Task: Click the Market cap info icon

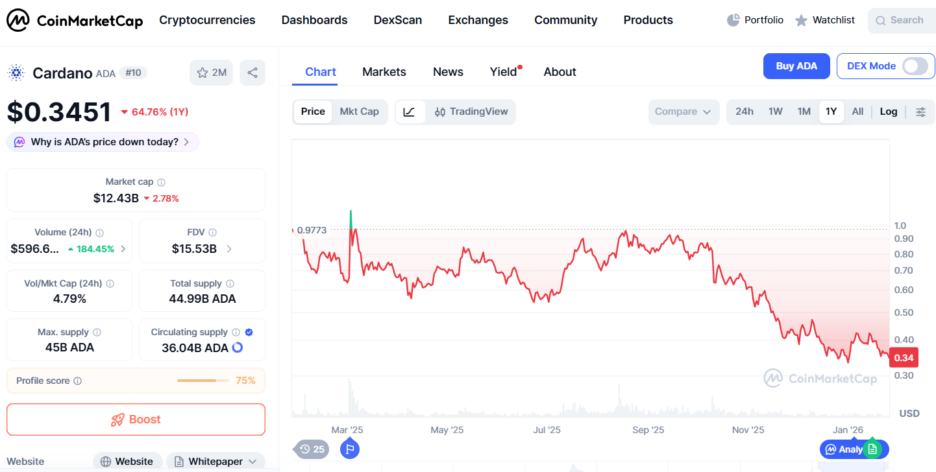Action: tap(162, 183)
